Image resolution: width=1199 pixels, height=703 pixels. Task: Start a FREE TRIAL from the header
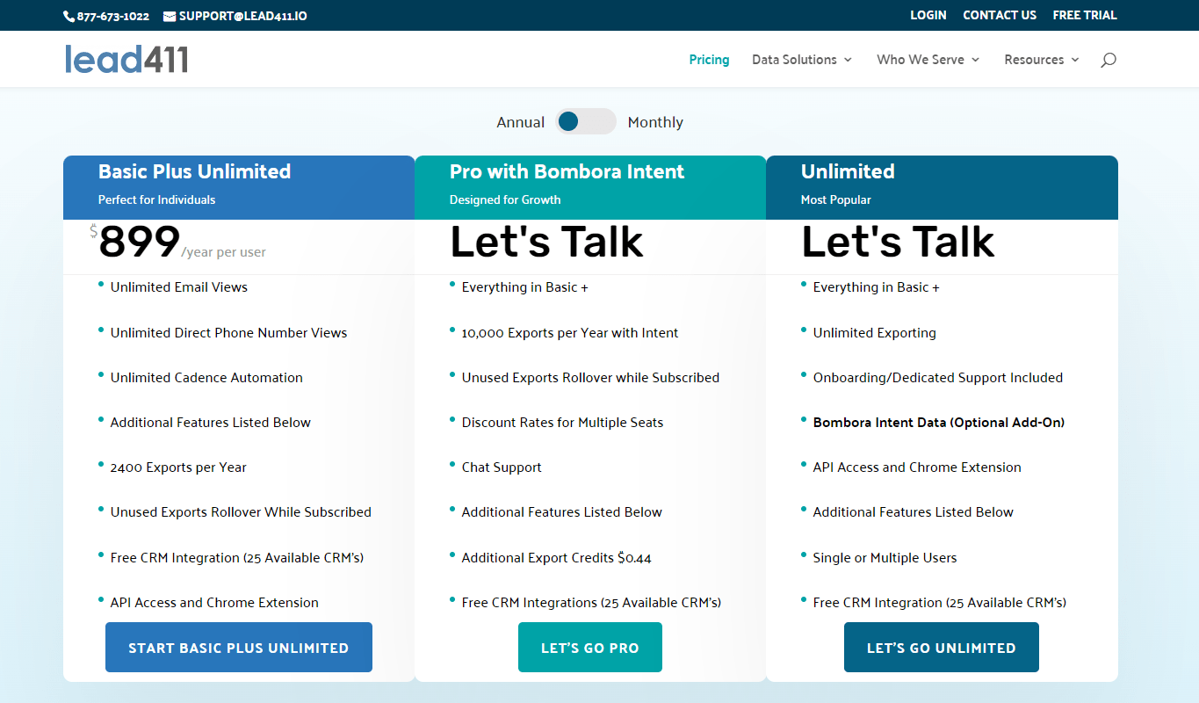[x=1084, y=15]
